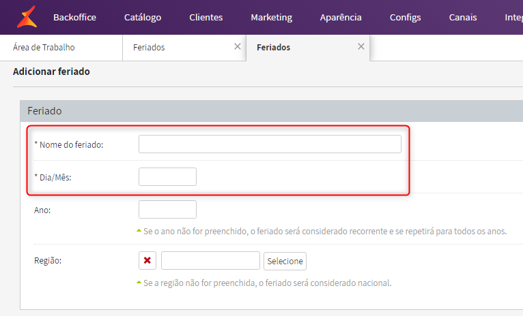This screenshot has height=316, width=523.
Task: Click the Ano label
Action: click(x=42, y=210)
